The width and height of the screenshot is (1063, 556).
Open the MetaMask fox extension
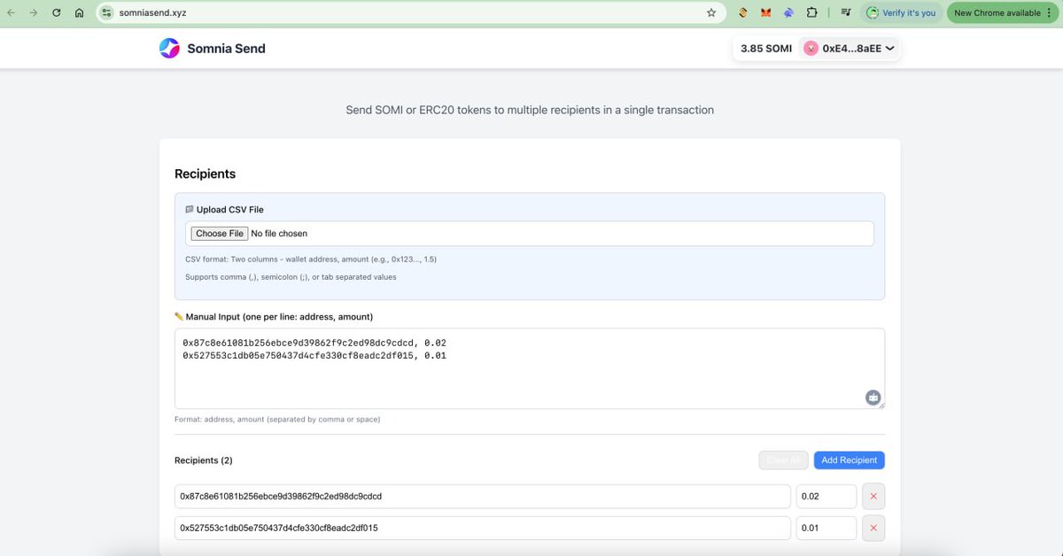coord(765,13)
